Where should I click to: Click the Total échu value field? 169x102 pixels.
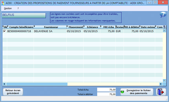click(x=106, y=90)
